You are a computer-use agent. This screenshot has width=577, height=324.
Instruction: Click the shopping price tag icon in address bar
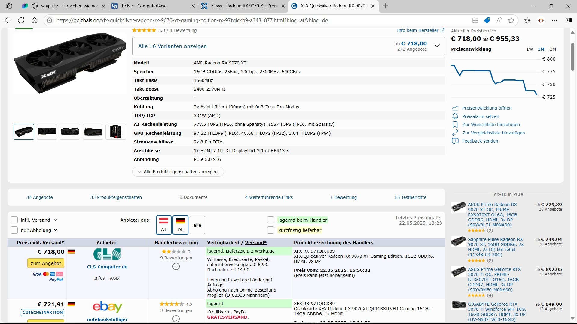click(x=487, y=20)
